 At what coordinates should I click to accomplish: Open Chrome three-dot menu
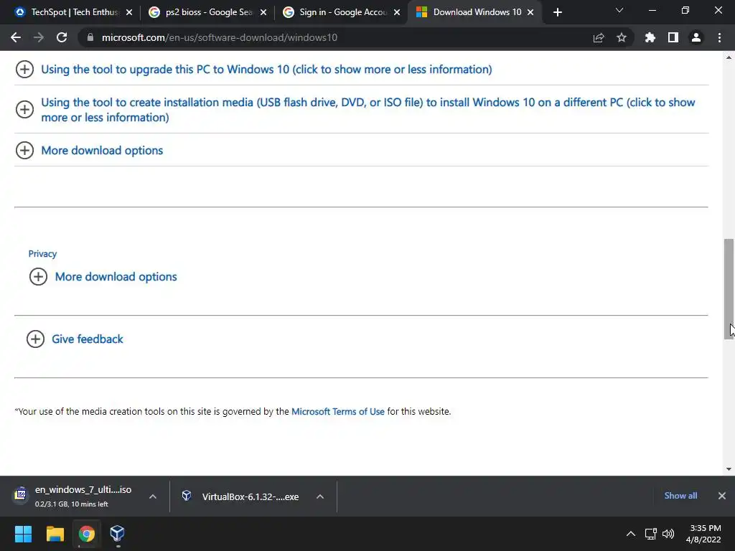pos(719,37)
